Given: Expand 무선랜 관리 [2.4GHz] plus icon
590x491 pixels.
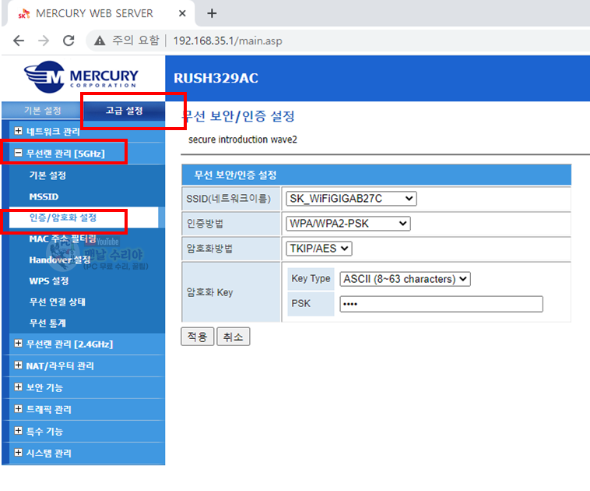Looking at the screenshot, I should (18, 343).
